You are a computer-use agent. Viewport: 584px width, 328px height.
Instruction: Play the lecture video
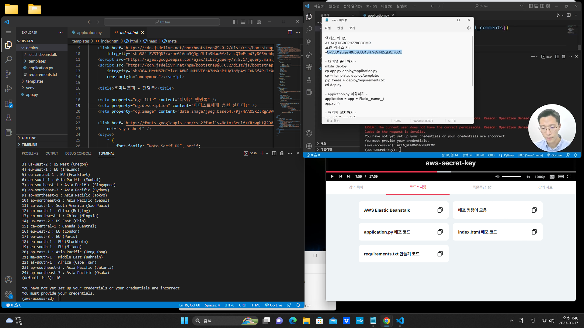point(332,176)
